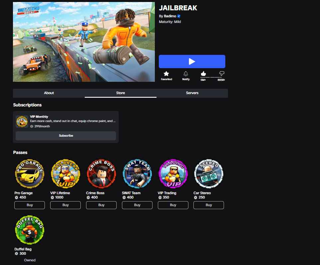
Task: Select the Crime Boss pass badge
Action: [101, 174]
